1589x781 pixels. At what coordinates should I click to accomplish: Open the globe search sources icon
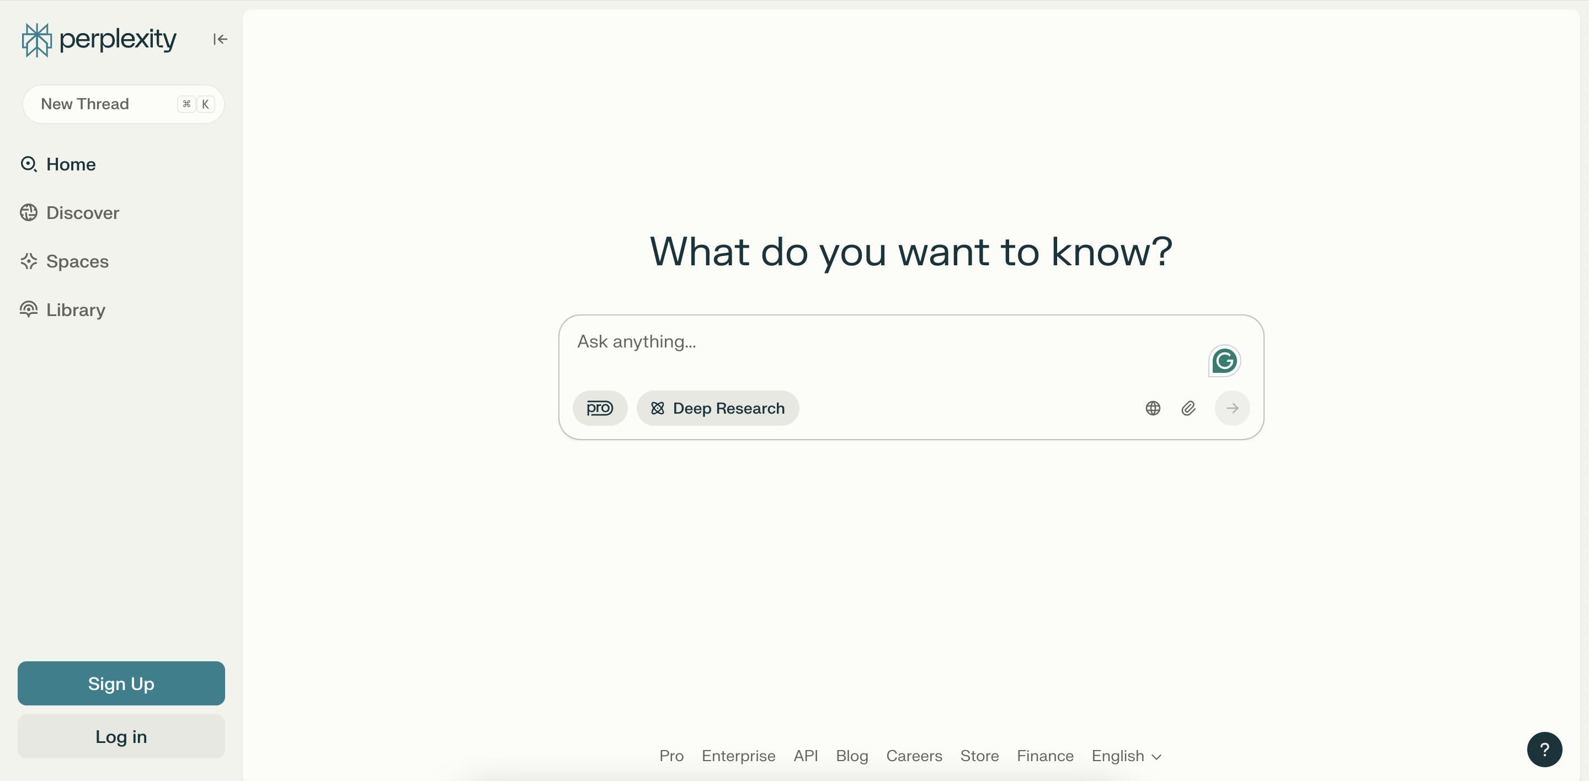1152,408
